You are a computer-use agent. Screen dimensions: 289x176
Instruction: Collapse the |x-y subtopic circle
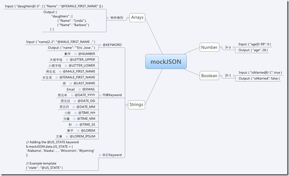click(x=234, y=48)
